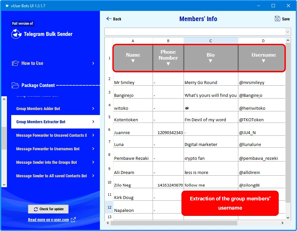Select the cell Pembawe Rezaki
The width and height of the screenshot is (297, 231).
(x=133, y=155)
